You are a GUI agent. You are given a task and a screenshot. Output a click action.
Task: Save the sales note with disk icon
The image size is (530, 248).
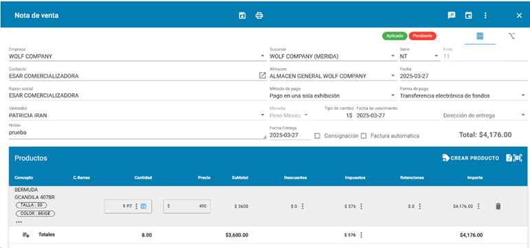242,16
